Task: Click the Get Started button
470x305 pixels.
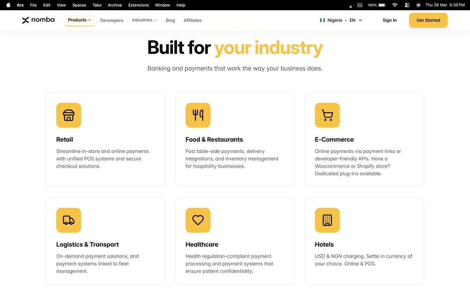Action: [428, 20]
